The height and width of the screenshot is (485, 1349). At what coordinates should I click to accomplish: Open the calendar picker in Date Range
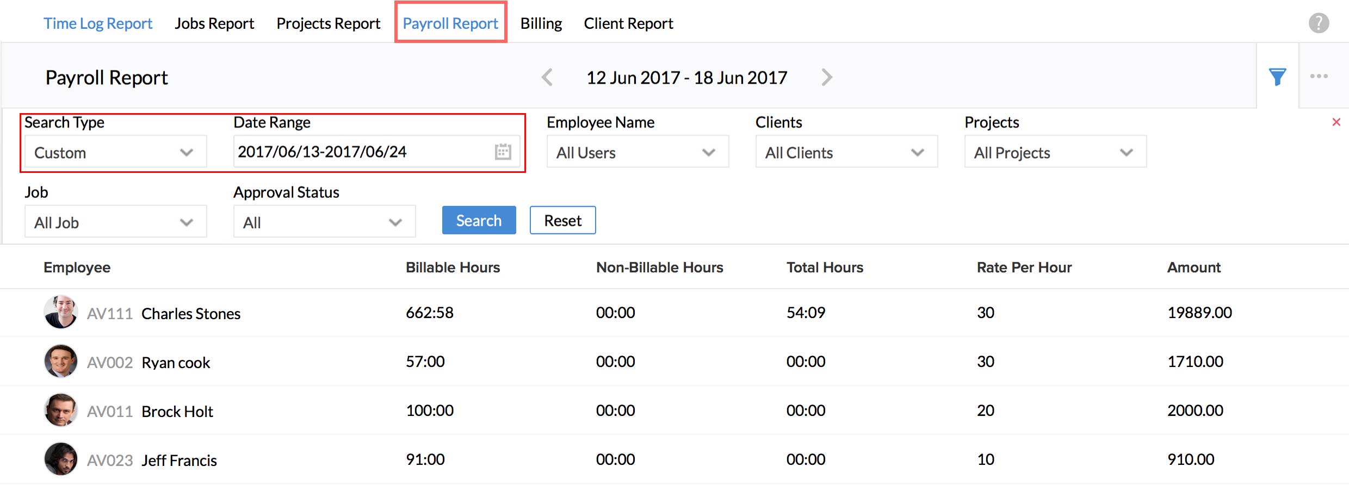click(x=503, y=152)
